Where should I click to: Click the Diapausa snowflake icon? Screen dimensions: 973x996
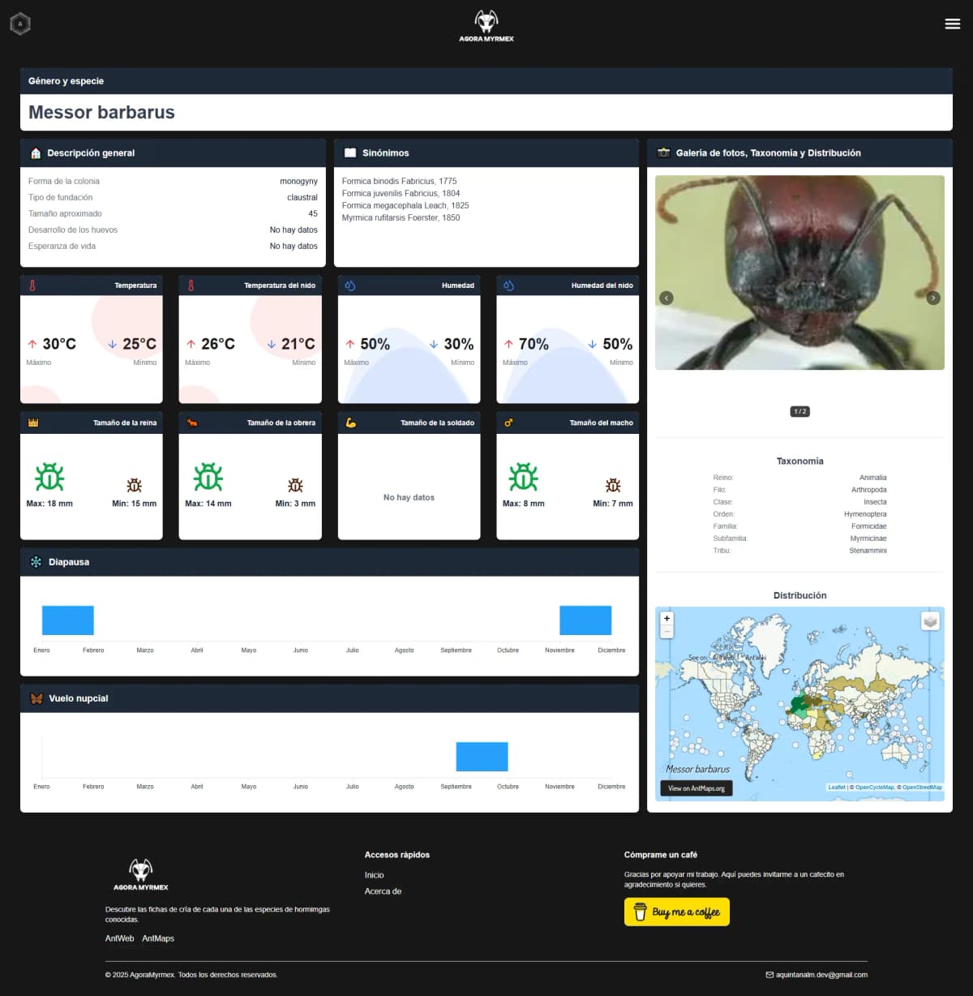pyautogui.click(x=36, y=562)
